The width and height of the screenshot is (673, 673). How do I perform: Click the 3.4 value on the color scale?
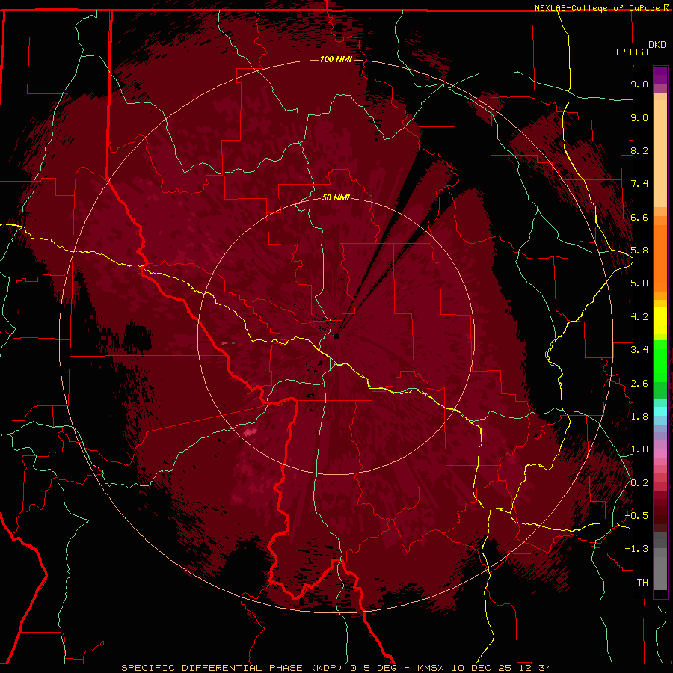click(x=639, y=350)
